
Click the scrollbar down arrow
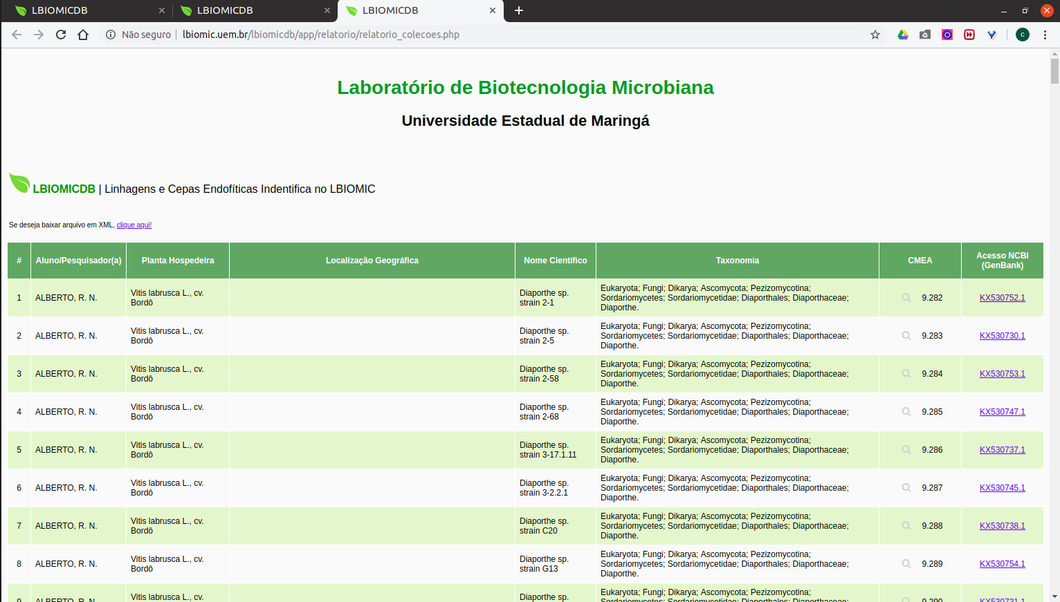(x=1054, y=596)
